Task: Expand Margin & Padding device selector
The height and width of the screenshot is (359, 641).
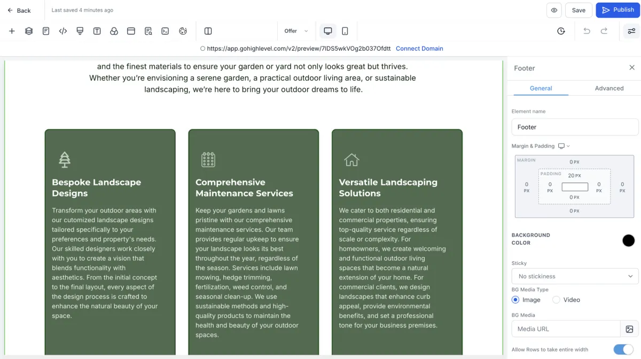Action: (x=564, y=146)
